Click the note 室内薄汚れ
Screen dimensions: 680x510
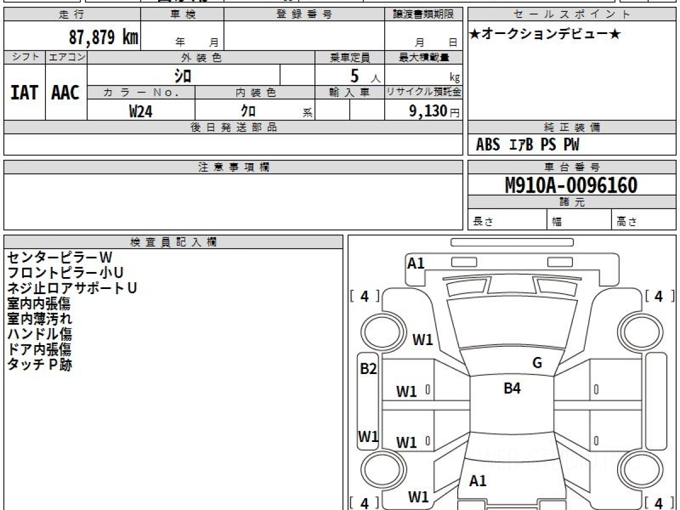[39, 319]
